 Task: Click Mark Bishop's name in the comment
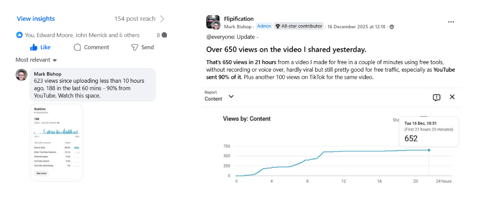click(x=47, y=73)
